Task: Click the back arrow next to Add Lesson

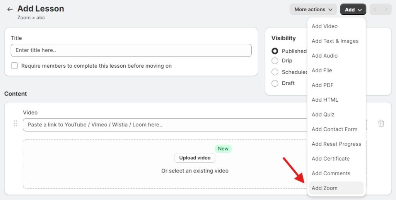Action: pyautogui.click(x=10, y=9)
